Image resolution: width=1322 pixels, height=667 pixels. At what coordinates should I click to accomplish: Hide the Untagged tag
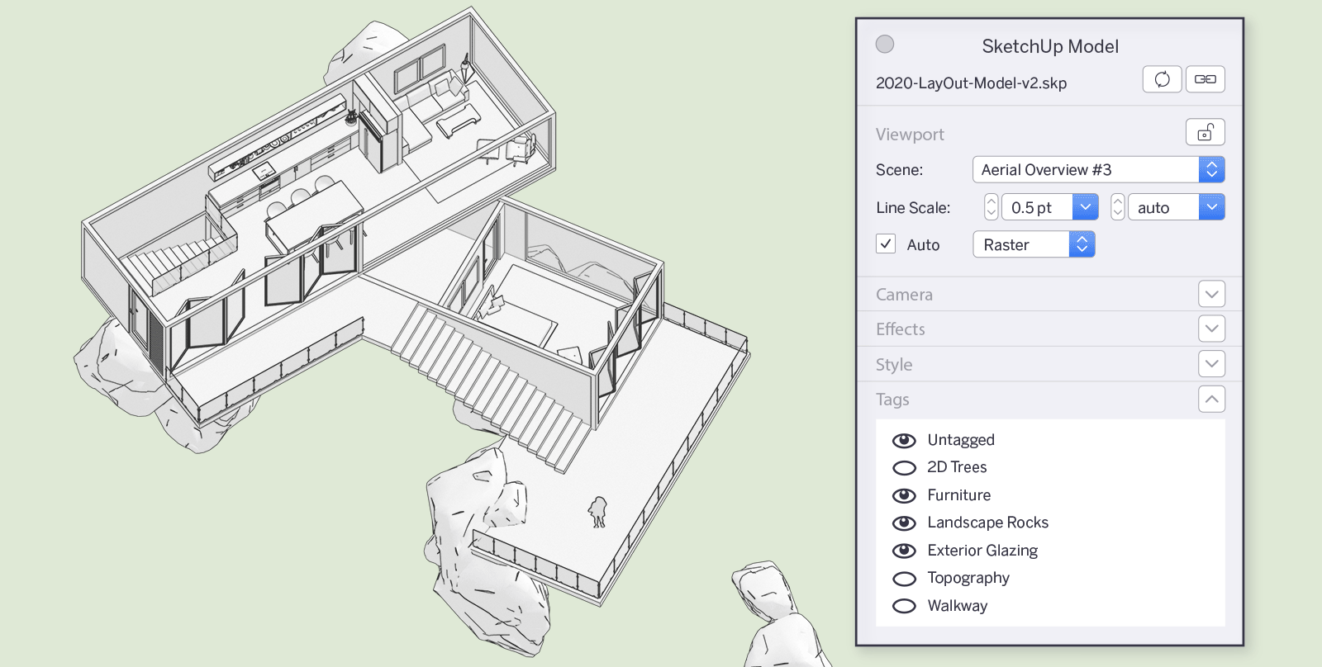905,440
